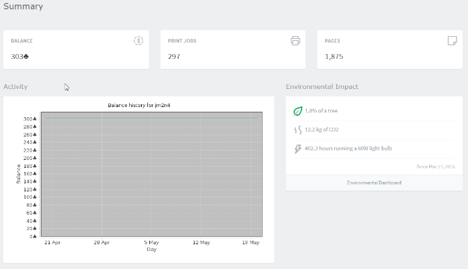Click the green balance line in chart
The image size is (468, 269).
click(x=150, y=118)
